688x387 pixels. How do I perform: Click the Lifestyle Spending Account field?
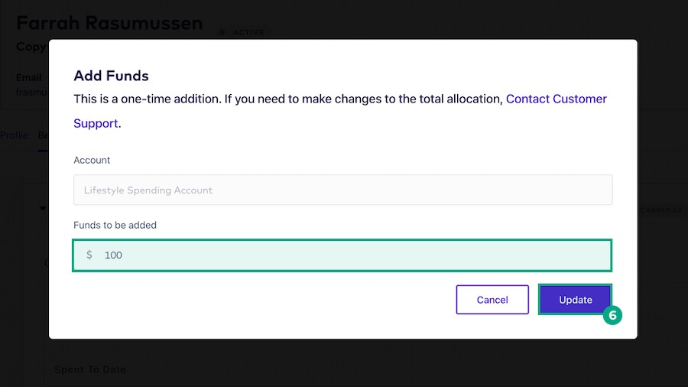342,190
